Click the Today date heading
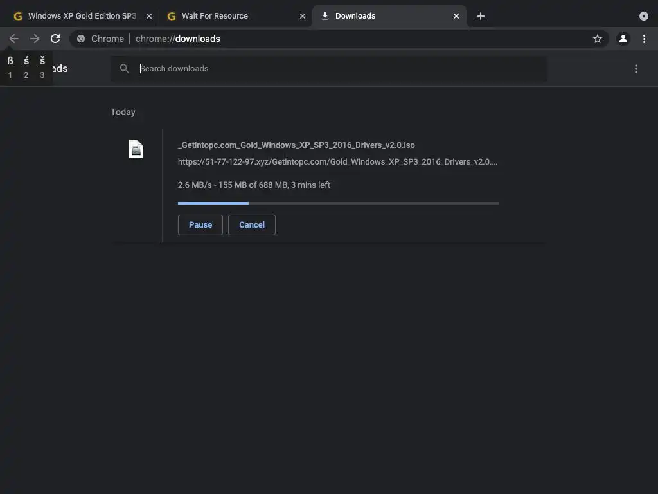The height and width of the screenshot is (494, 658). click(123, 112)
